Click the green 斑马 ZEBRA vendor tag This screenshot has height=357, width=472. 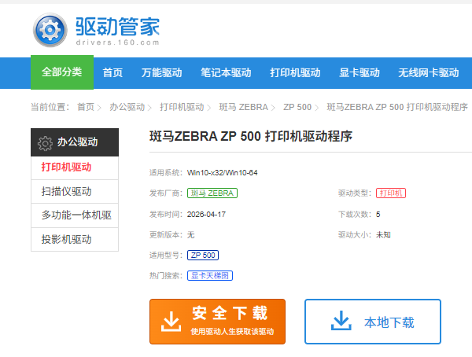pos(212,193)
